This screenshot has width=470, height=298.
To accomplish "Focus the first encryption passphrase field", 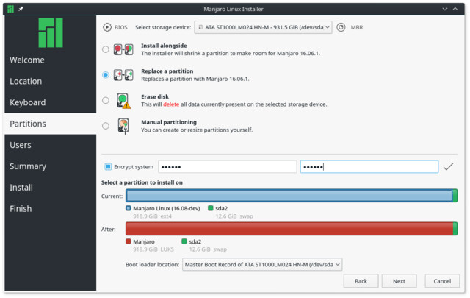I will 228,167.
